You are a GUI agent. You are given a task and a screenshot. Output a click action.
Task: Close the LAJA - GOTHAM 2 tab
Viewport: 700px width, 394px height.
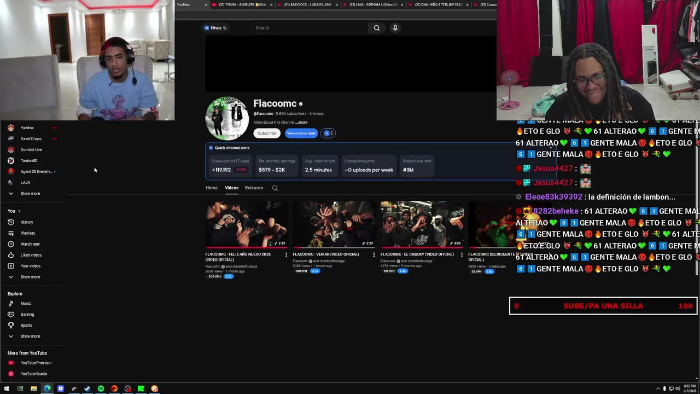click(x=402, y=4)
